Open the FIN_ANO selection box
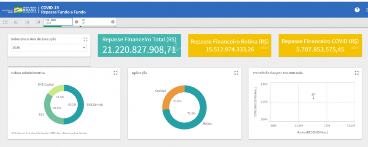The image size is (368, 147). pyautogui.click(x=58, y=22)
